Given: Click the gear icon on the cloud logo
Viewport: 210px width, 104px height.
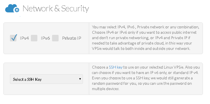Looking at the screenshot, I should [17, 10].
